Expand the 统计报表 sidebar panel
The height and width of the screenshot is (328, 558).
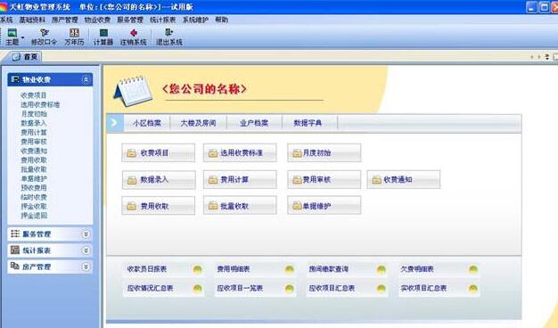click(x=86, y=250)
